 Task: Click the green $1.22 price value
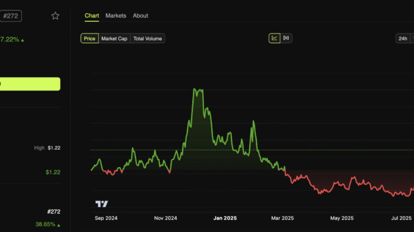tap(53, 172)
